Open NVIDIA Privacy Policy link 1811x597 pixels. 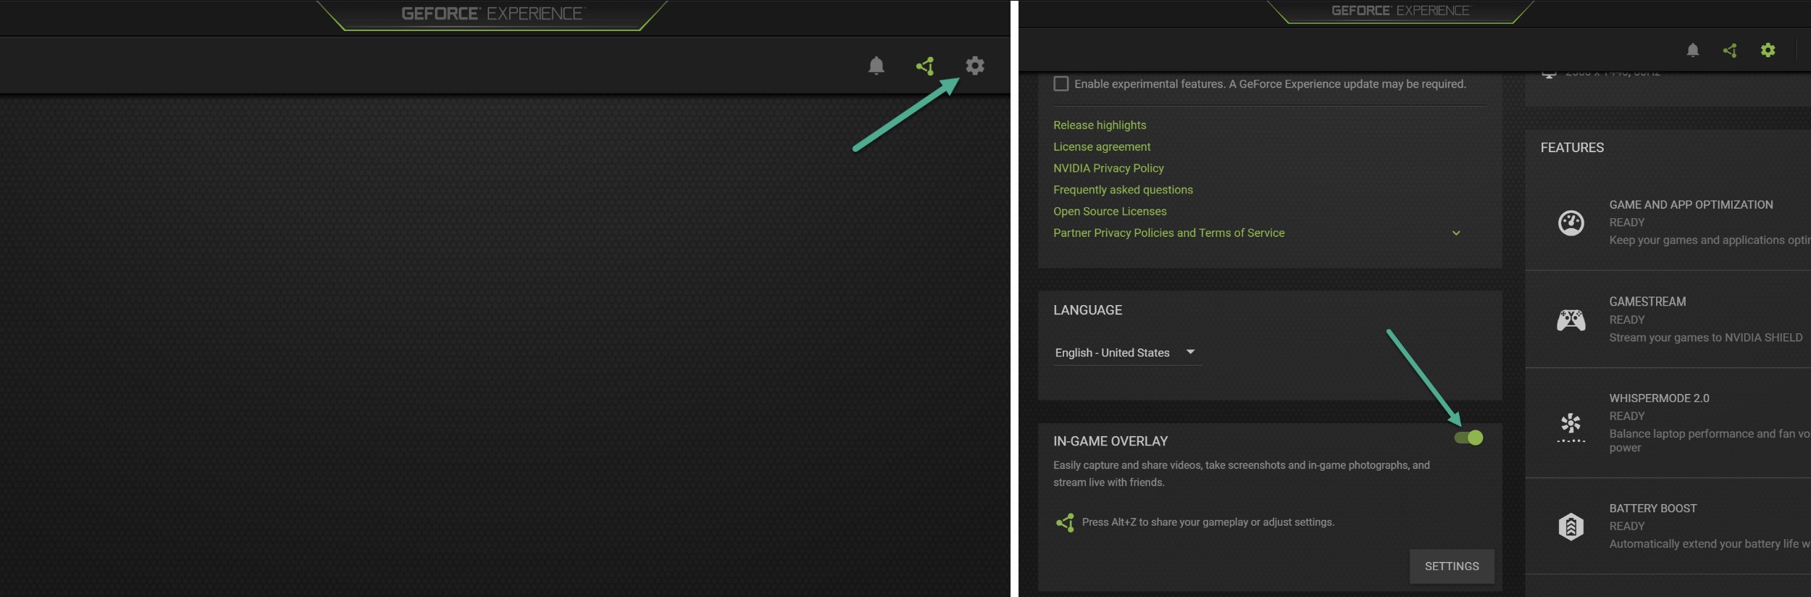[x=1108, y=168]
